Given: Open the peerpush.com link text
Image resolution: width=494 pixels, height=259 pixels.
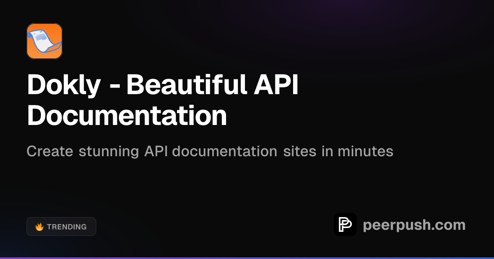Looking at the screenshot, I should (414, 225).
